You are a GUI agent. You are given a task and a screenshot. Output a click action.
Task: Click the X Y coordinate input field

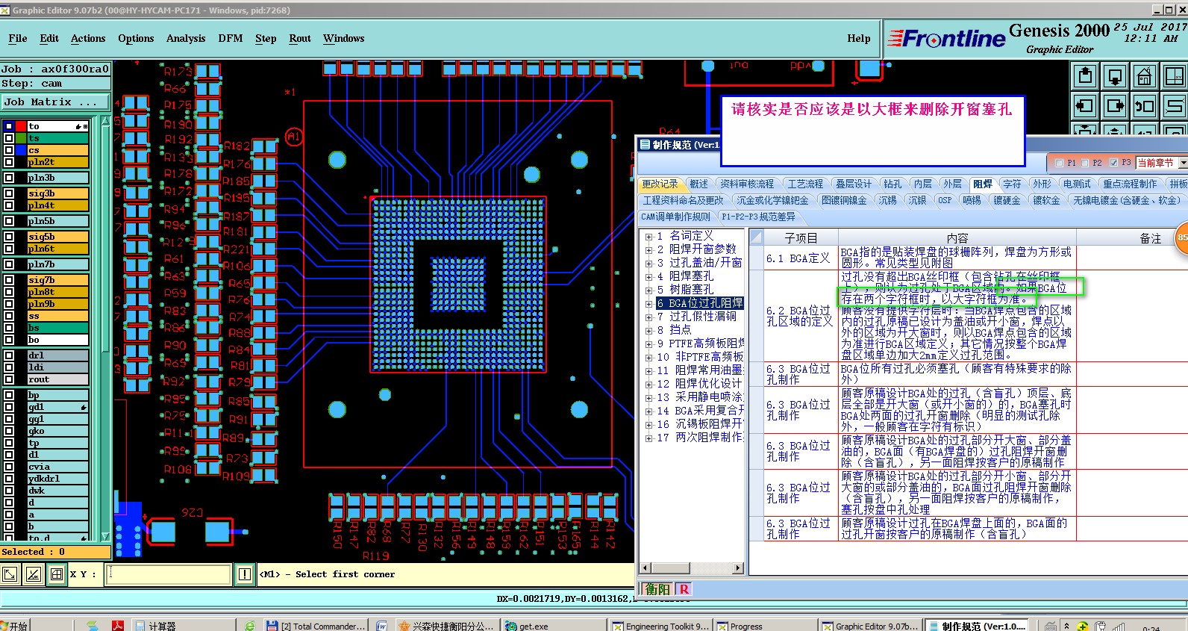click(x=169, y=574)
